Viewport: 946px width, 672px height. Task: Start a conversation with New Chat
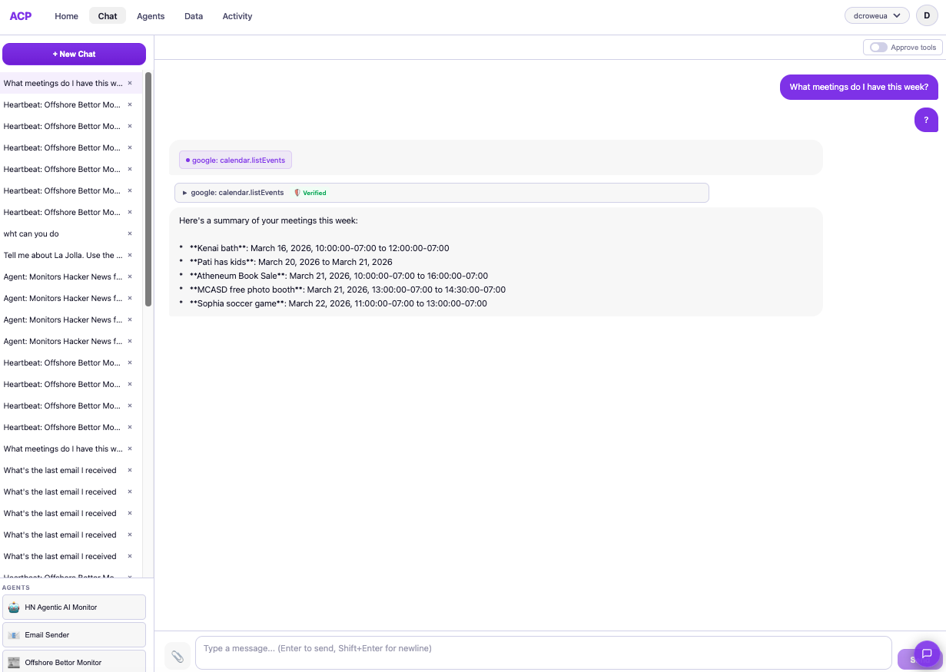tap(74, 54)
